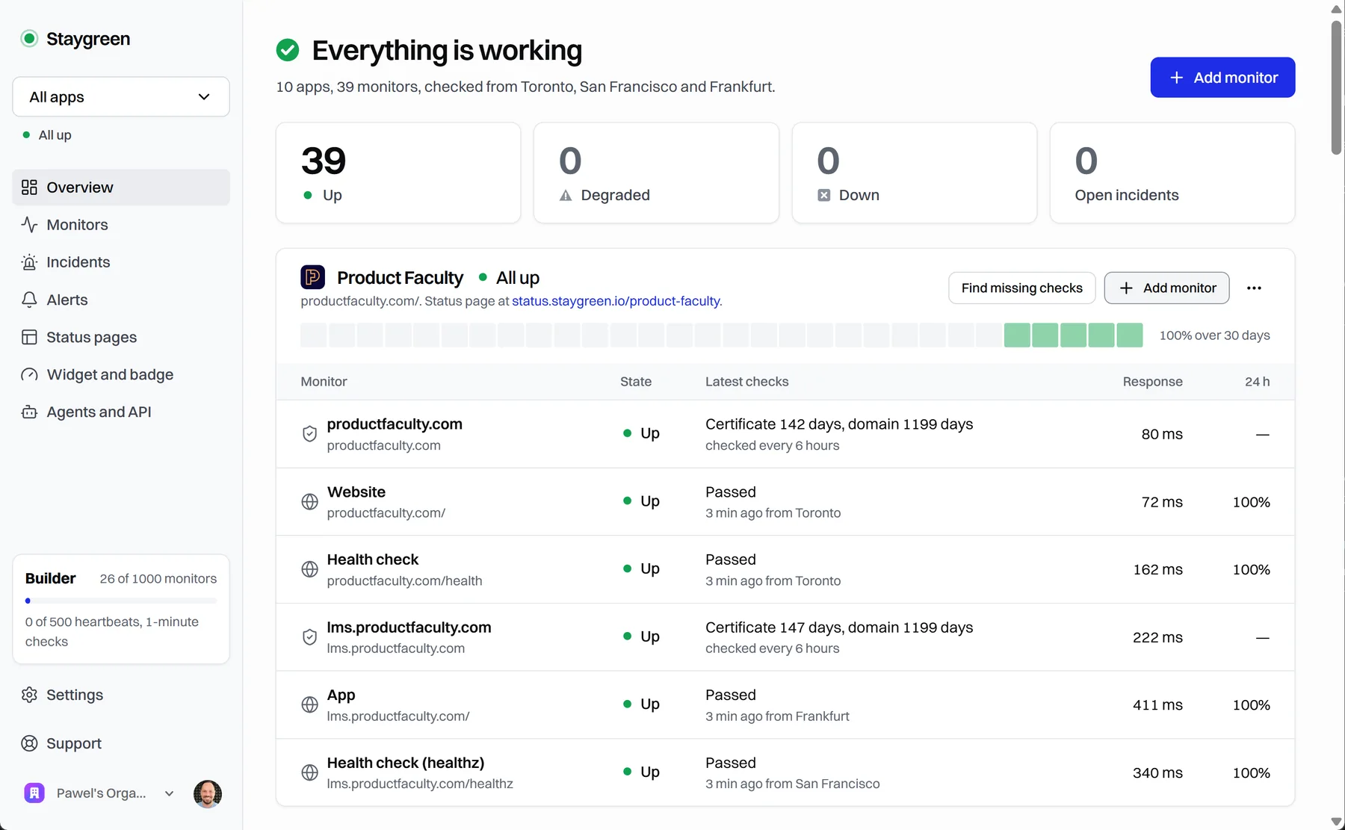This screenshot has width=1345, height=830.
Task: Click the Builder plan card
Action: (x=121, y=609)
